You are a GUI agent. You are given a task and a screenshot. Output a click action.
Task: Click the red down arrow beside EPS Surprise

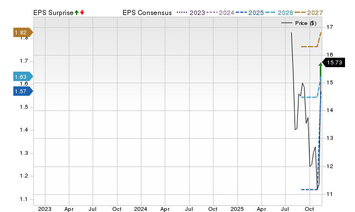[82, 13]
